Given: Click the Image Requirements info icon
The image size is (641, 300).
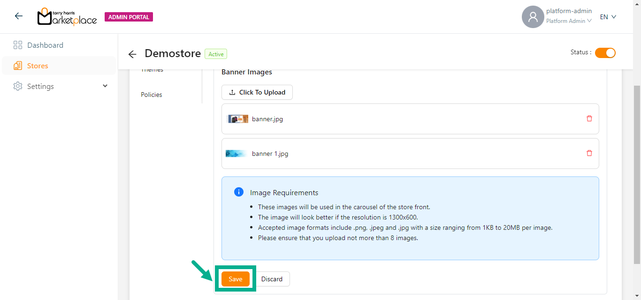Looking at the screenshot, I should pos(238,192).
